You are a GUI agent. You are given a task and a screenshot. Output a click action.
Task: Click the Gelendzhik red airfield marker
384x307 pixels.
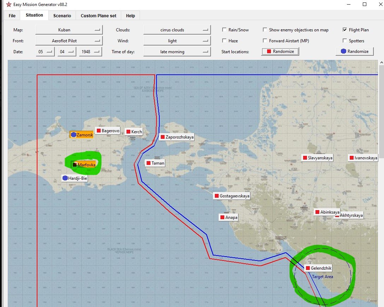(x=307, y=268)
